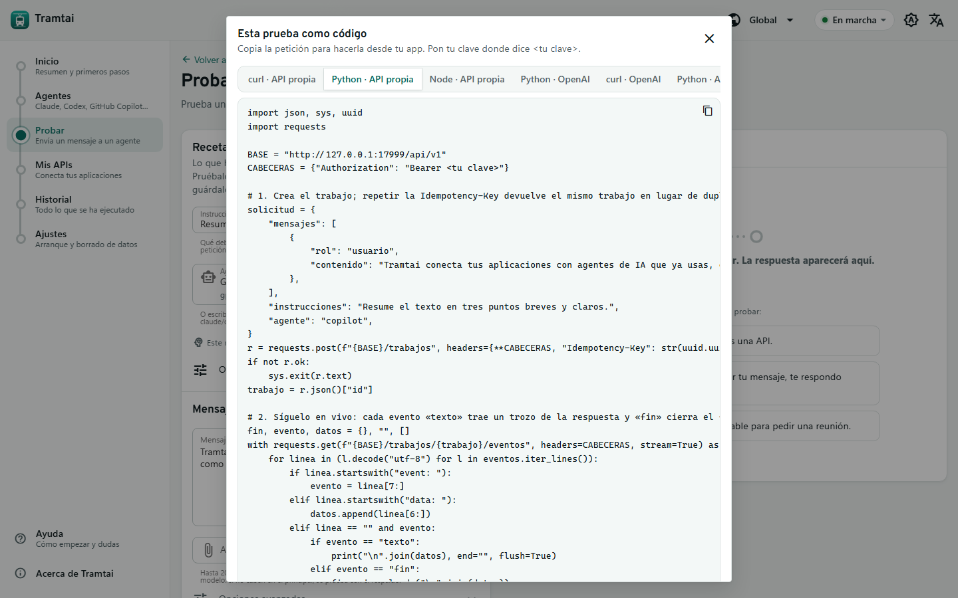Select the "Python · API propia" tab

point(373,79)
